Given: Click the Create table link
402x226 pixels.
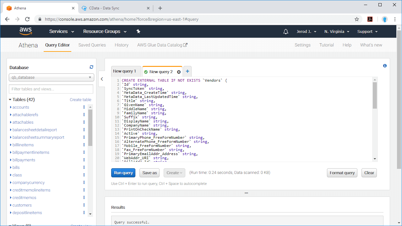Looking at the screenshot, I should [80, 100].
